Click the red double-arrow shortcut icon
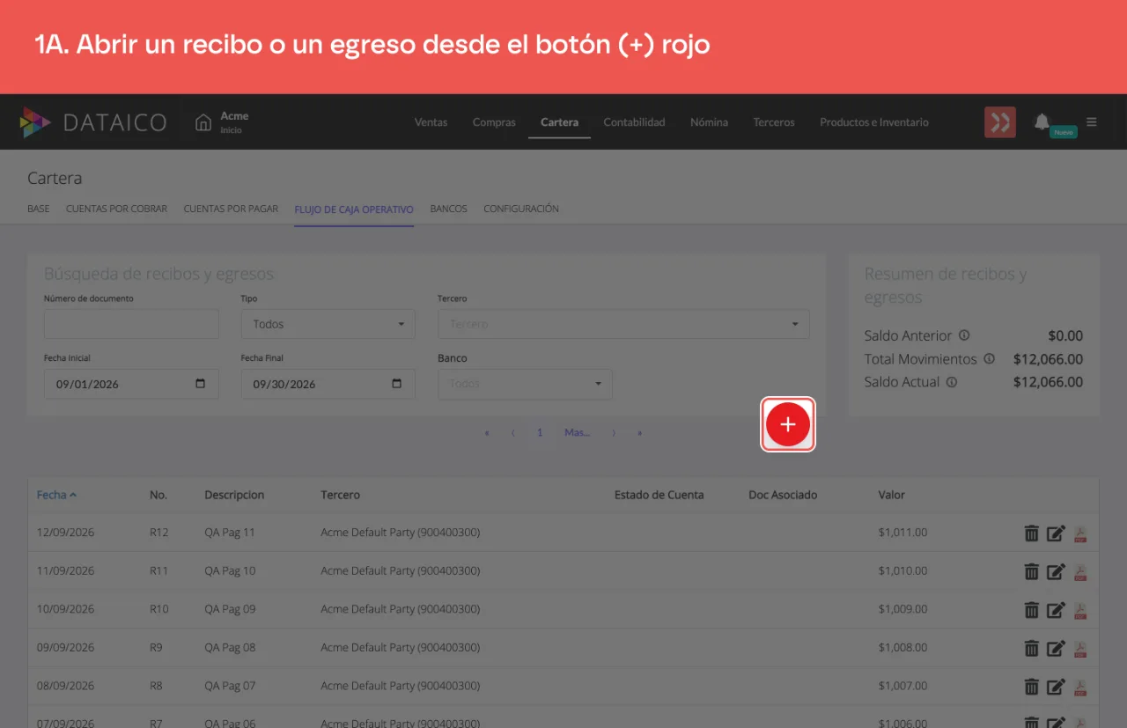 coord(1000,122)
